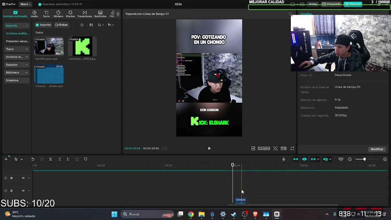Mute the first timeline track
The width and height of the screenshot is (391, 220).
click(x=23, y=178)
